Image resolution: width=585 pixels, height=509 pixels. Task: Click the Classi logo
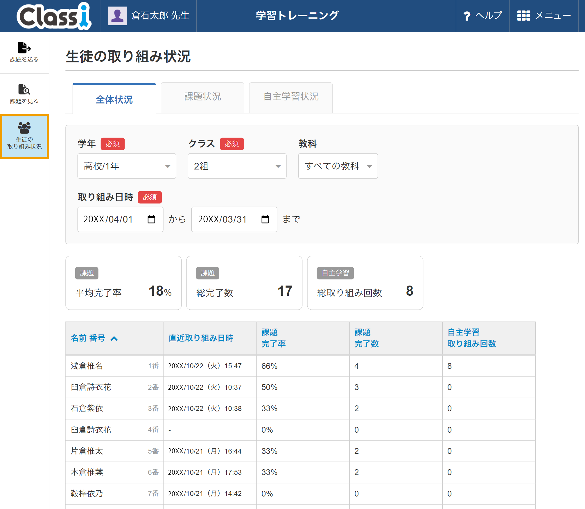point(54,16)
